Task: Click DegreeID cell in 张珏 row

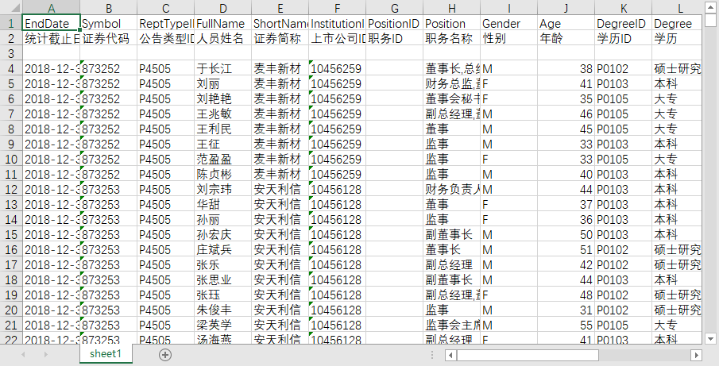Action: [x=623, y=295]
